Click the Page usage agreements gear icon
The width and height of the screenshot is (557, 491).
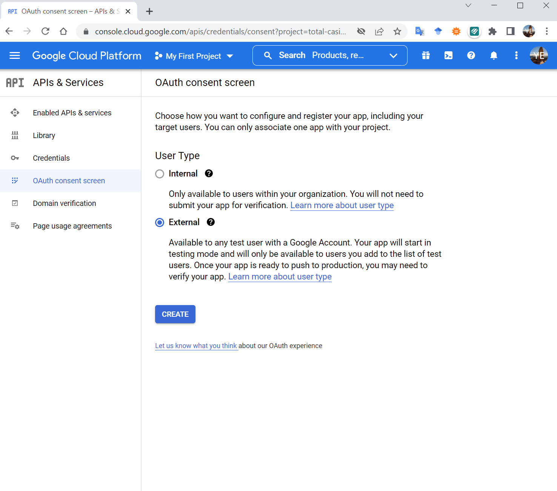pos(15,226)
